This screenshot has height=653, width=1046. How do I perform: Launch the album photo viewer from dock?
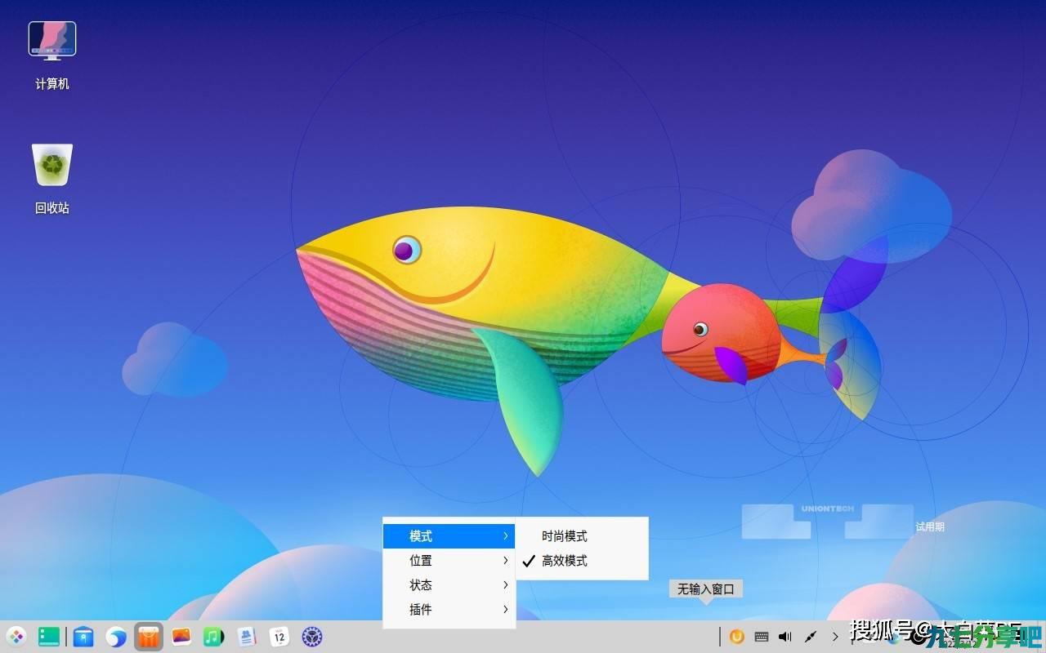pyautogui.click(x=181, y=637)
